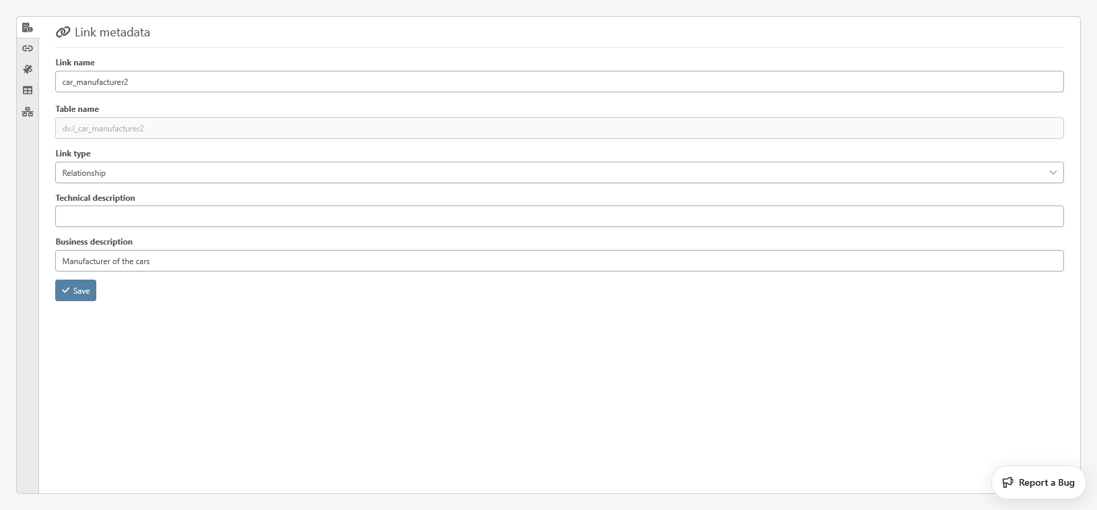Screen dimensions: 1097x510
Task: Click into the Business description field
Action: tap(559, 261)
